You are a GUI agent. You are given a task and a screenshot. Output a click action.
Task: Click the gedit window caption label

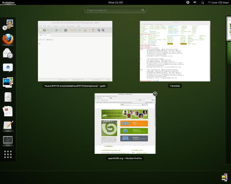[75, 86]
